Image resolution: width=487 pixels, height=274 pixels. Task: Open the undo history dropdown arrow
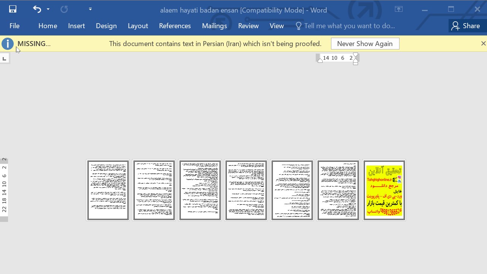coord(48,9)
